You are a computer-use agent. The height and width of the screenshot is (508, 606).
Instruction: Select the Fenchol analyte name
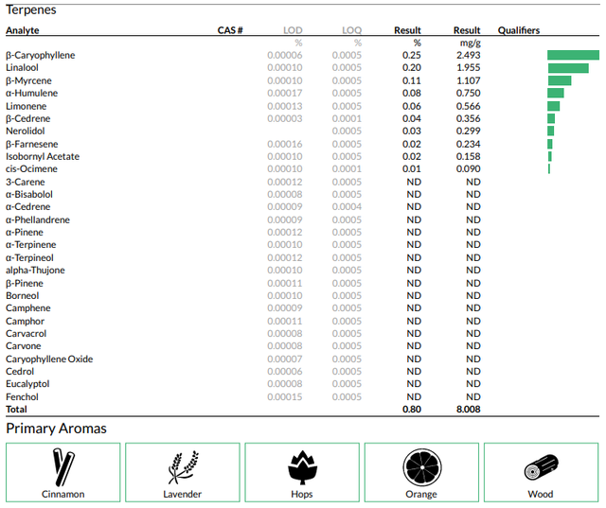[x=22, y=396]
